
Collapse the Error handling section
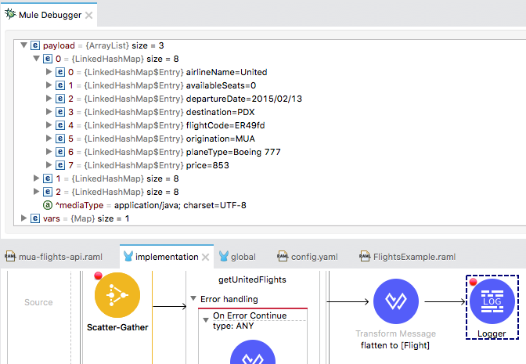(x=193, y=298)
